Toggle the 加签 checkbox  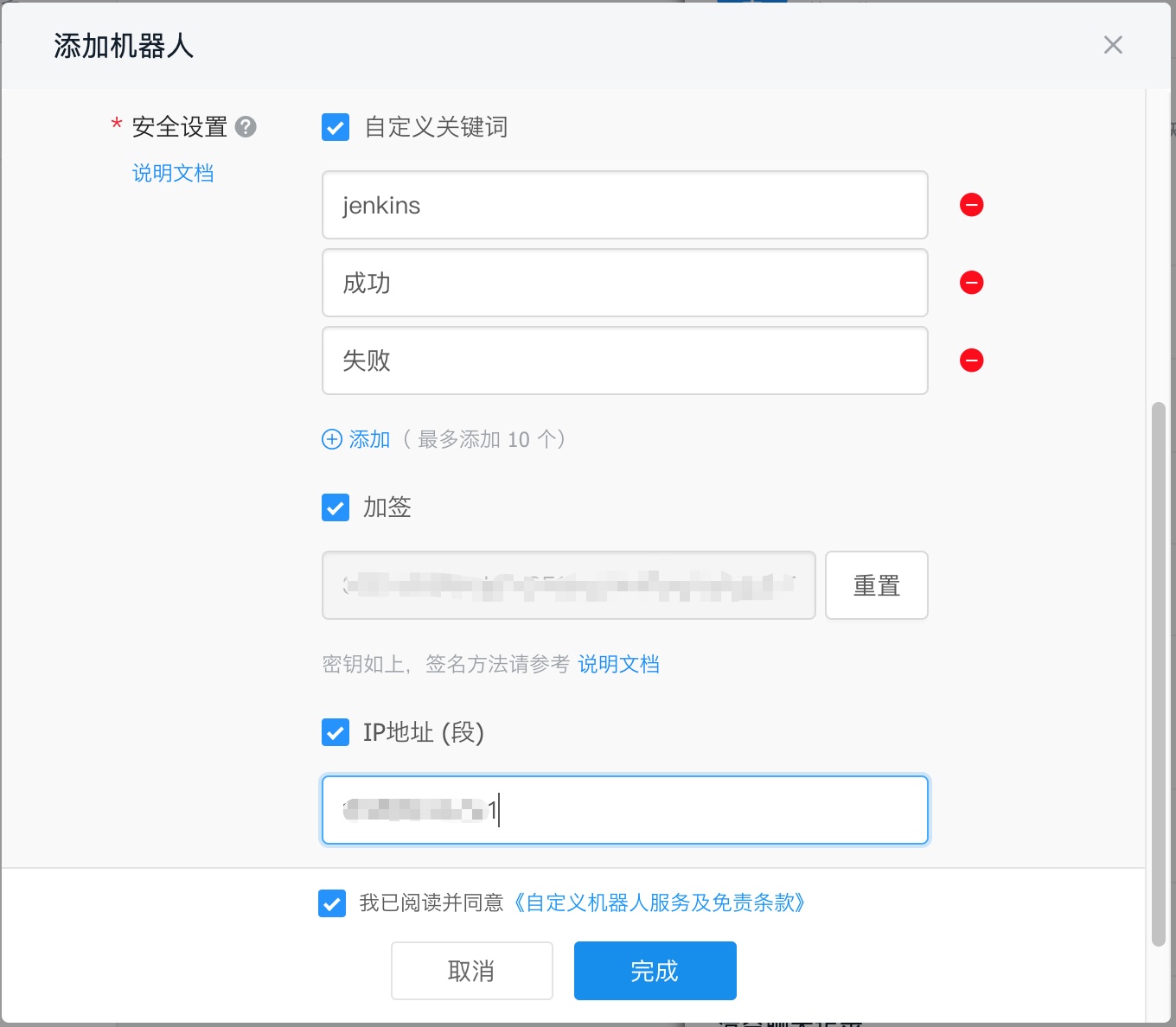336,507
